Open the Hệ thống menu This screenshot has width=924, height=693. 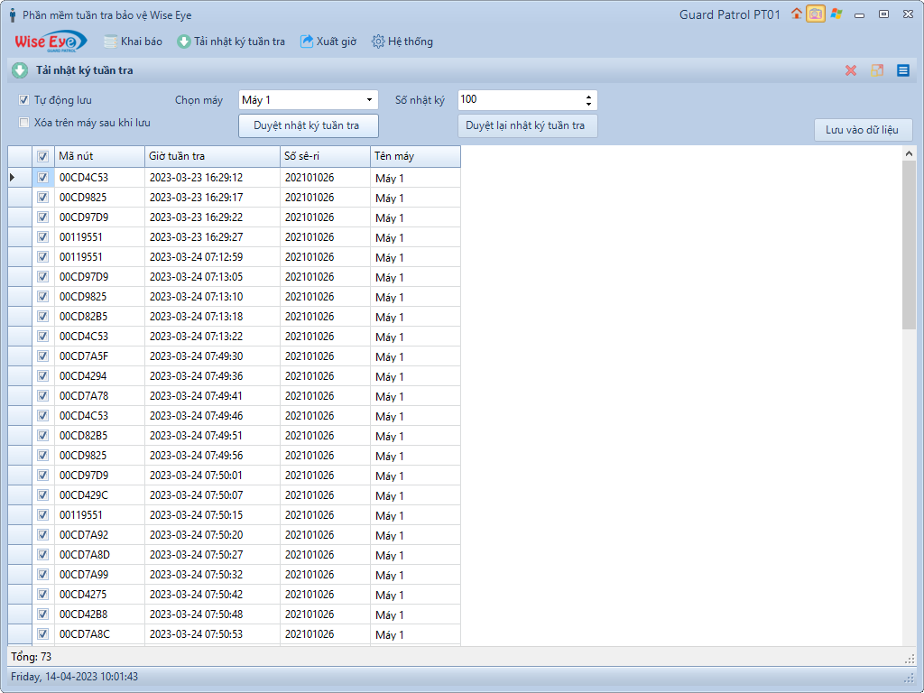[x=402, y=42]
